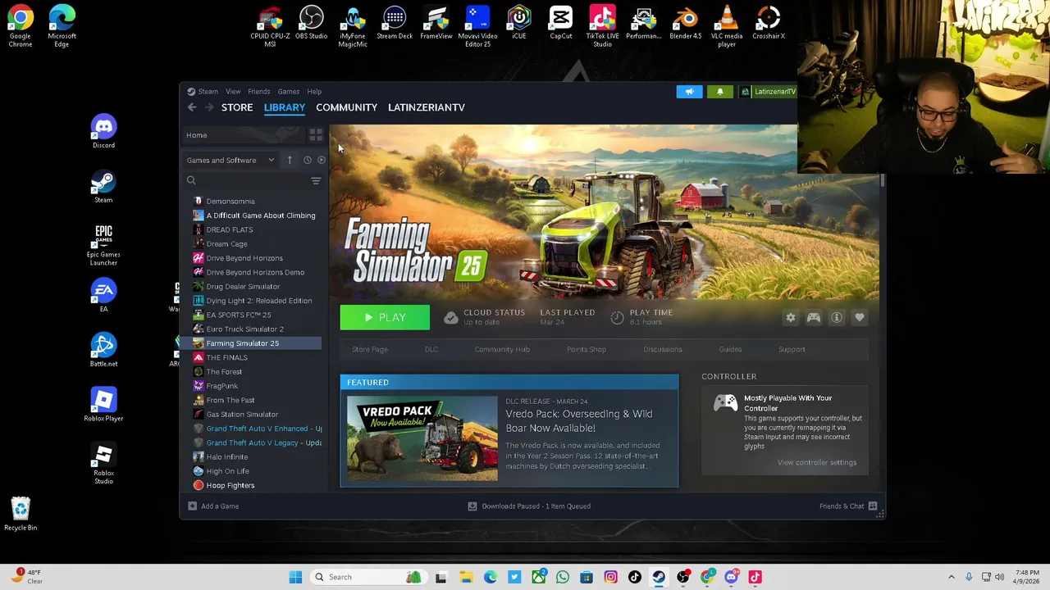Open Friends & Chat icon at bottom right
This screenshot has width=1050, height=590.
point(873,506)
